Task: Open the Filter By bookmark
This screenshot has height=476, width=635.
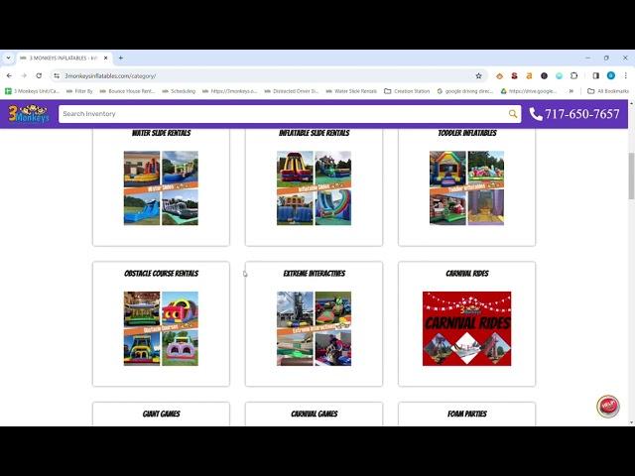Action: [79, 91]
